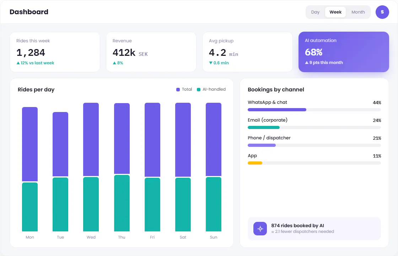Click the 1,284 rides value

click(x=31, y=53)
